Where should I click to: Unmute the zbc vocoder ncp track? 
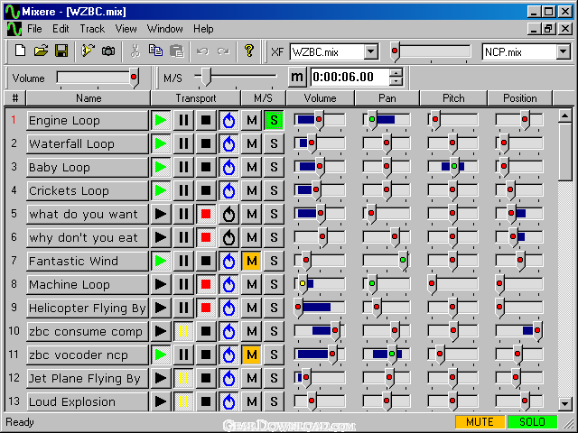pyautogui.click(x=252, y=355)
